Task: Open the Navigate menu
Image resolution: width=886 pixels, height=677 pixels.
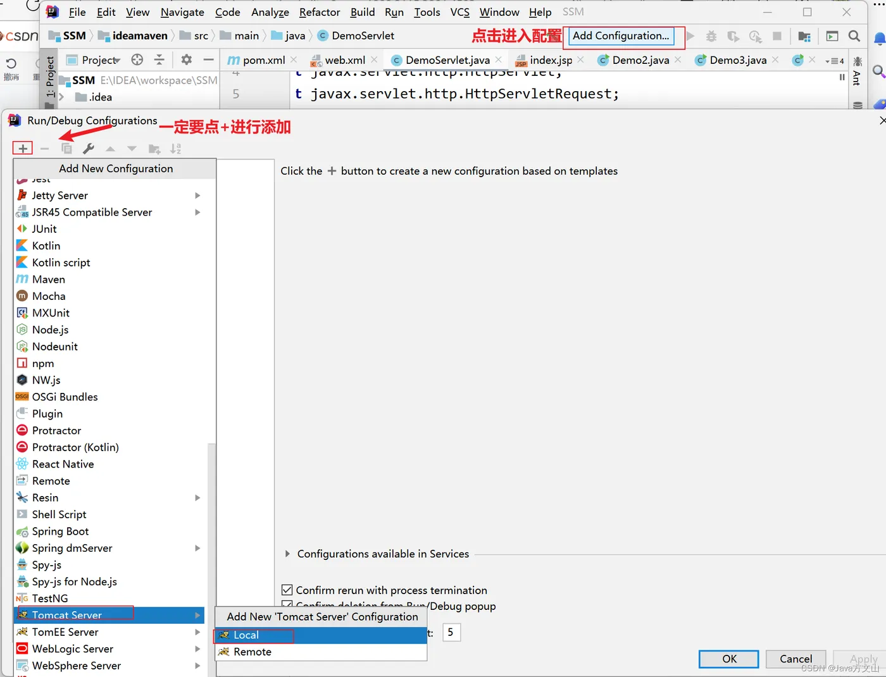Action: point(182,12)
